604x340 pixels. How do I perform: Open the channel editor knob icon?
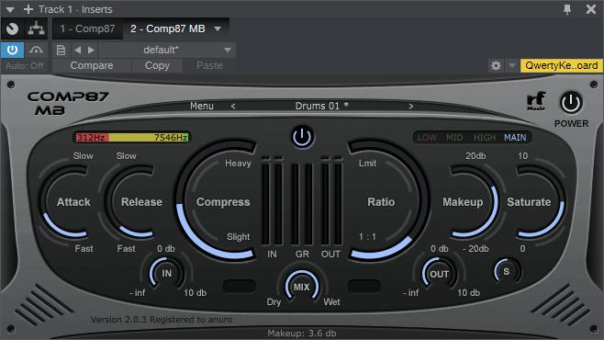[12, 28]
